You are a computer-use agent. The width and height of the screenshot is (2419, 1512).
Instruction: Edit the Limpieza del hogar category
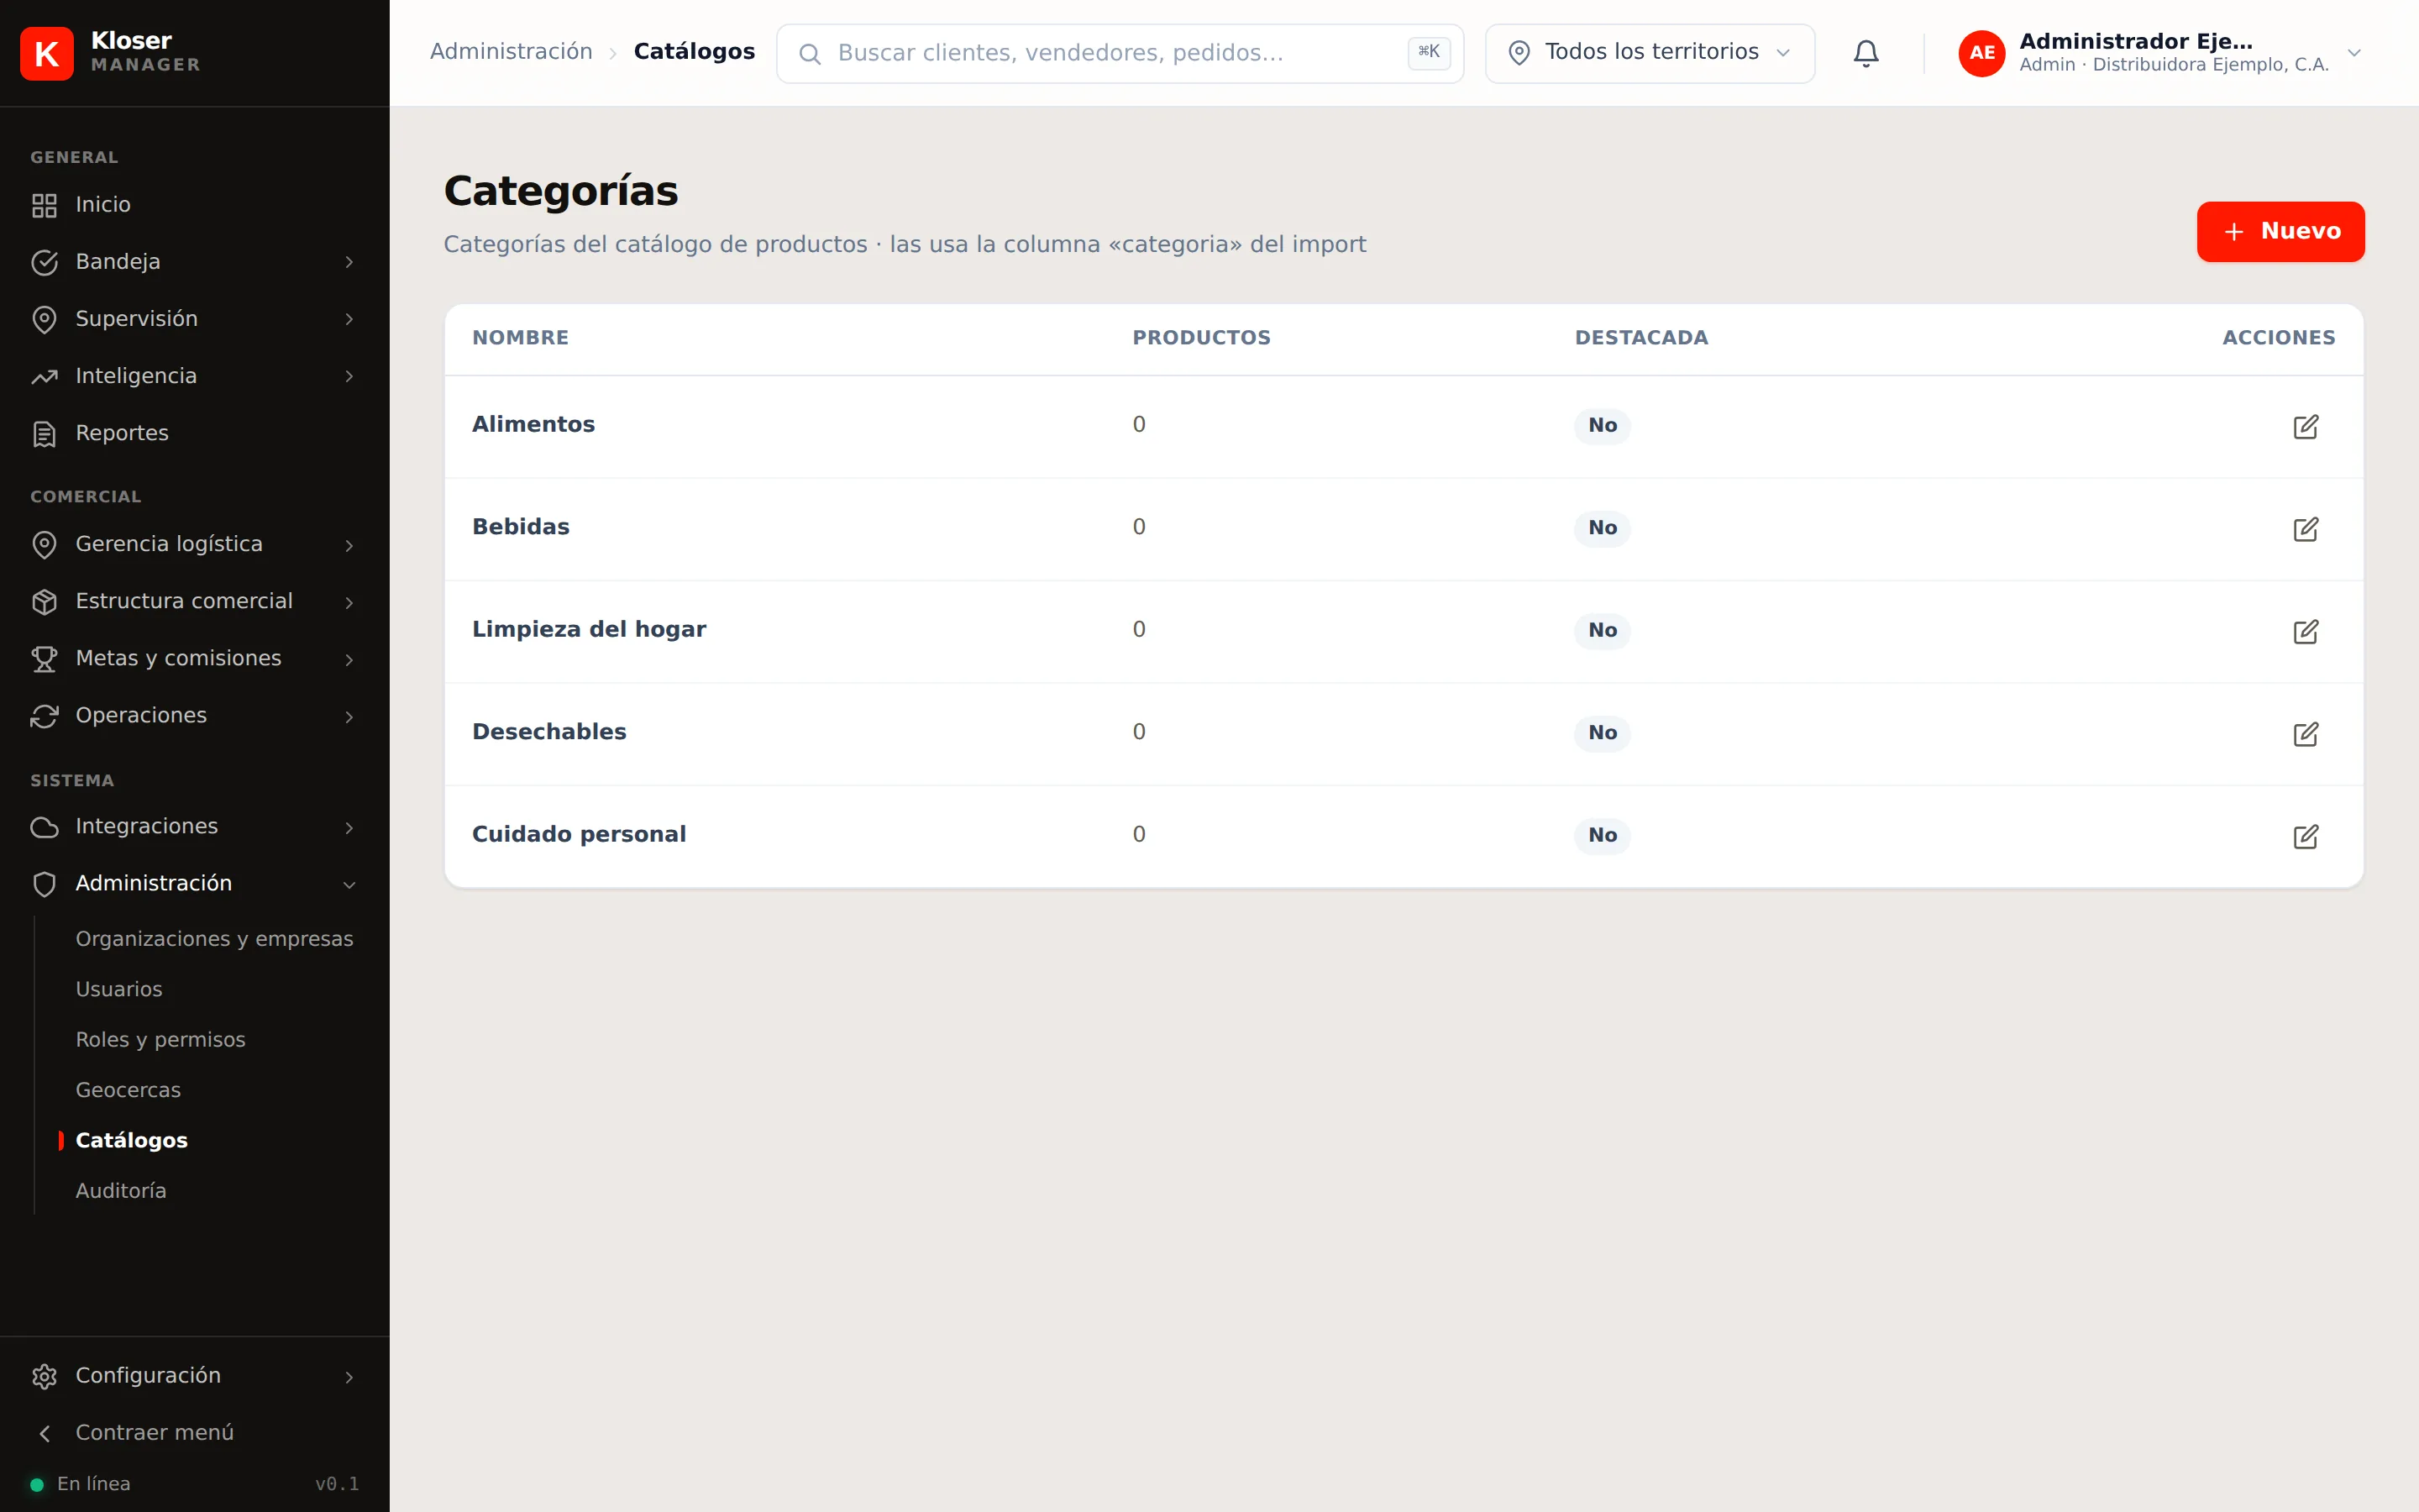coord(2305,632)
